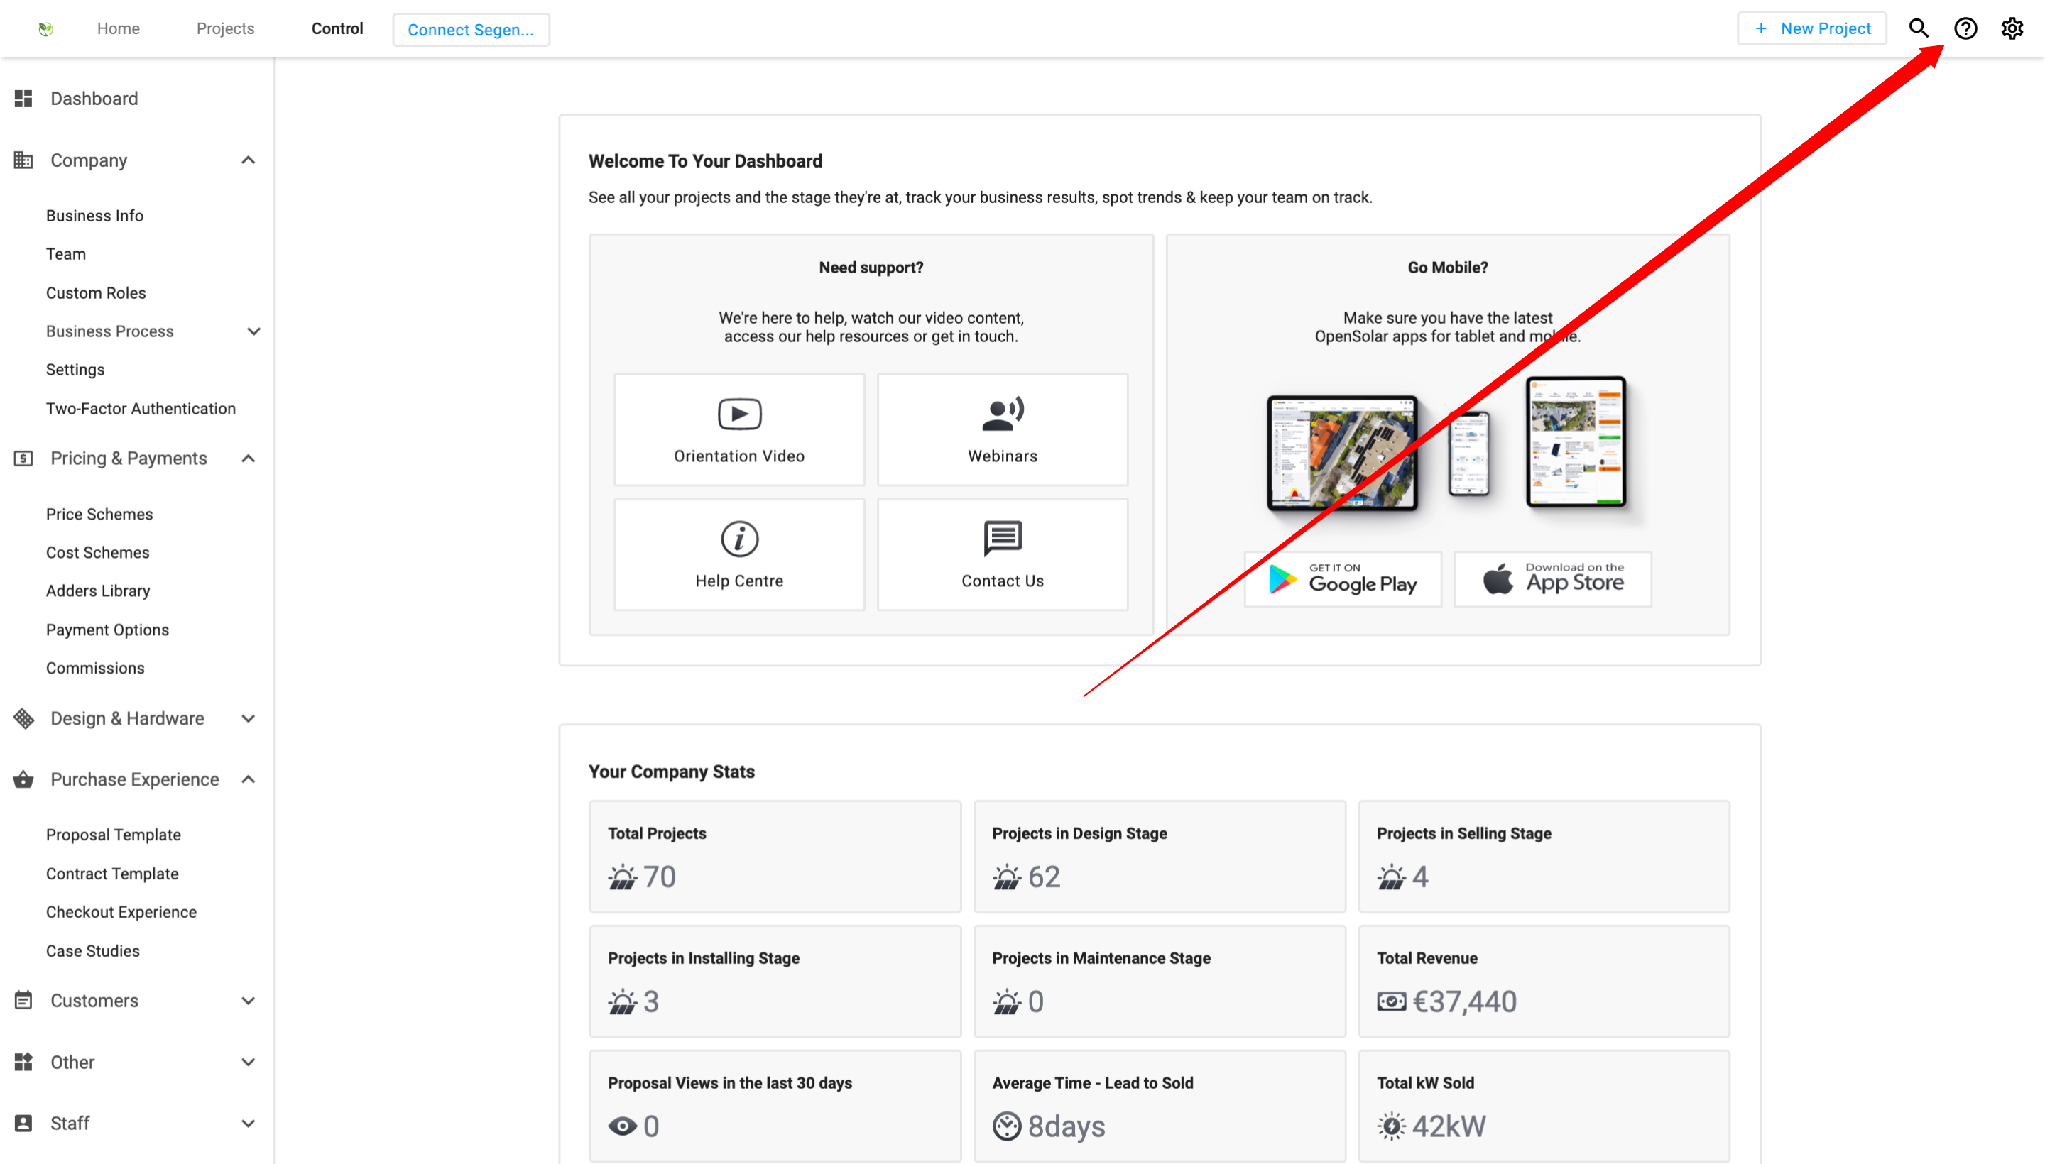Screen dimensions: 2045x1164
Task: Open Proposal Template
Action: point(114,835)
